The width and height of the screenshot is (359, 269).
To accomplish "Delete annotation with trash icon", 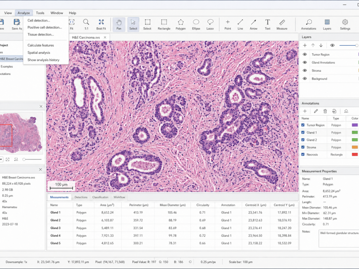I will 325,111.
